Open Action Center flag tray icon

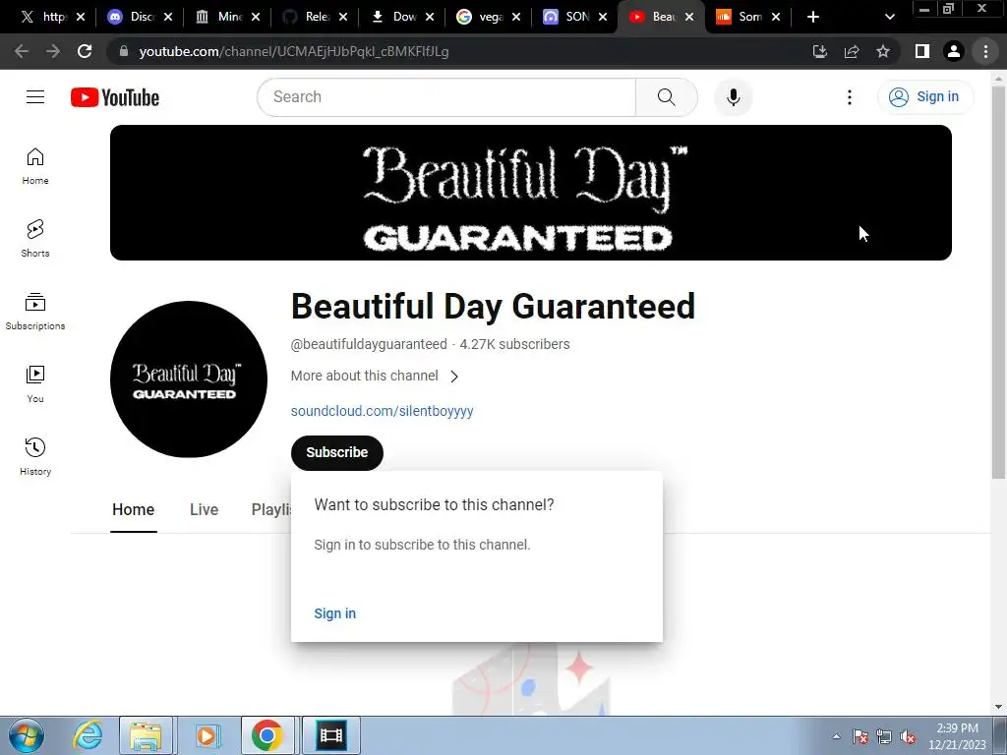point(860,737)
